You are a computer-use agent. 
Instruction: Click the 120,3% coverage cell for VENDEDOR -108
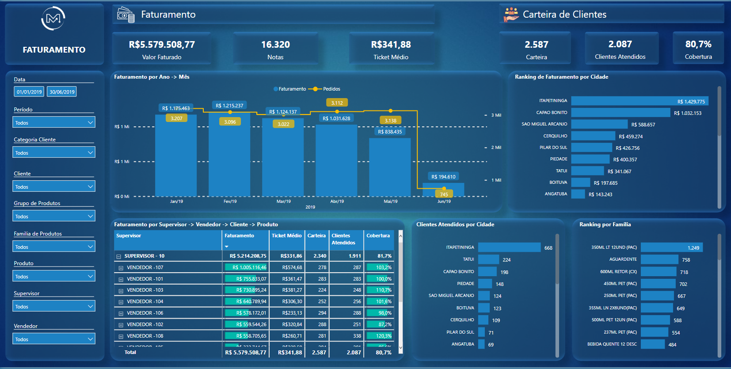click(x=380, y=336)
